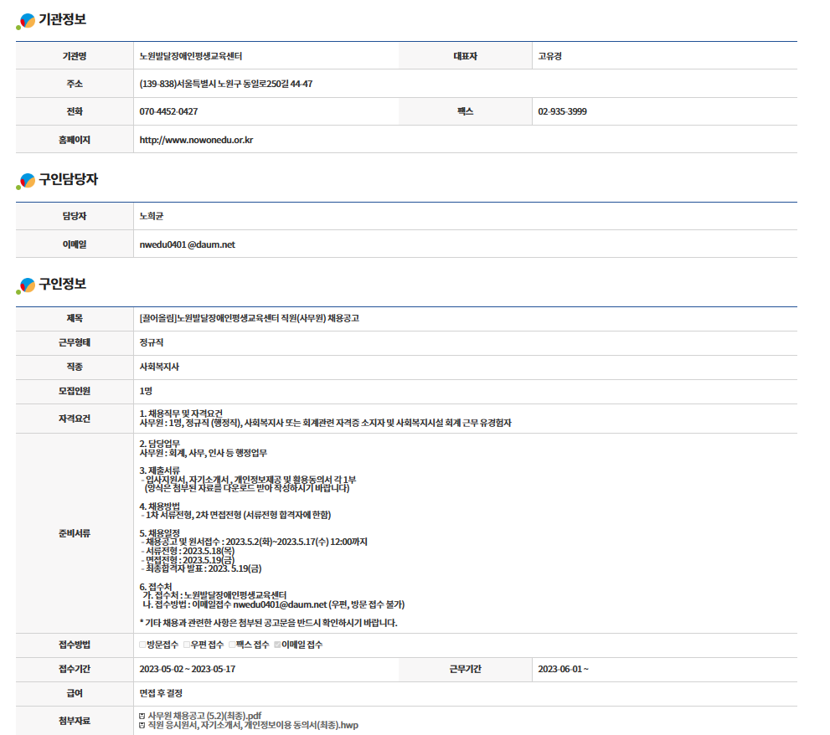This screenshot has height=735, width=830.
Task: Click the 자격요건 row label
Action: point(75,419)
